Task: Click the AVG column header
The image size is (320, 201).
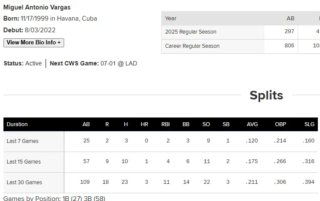Action: click(x=252, y=124)
